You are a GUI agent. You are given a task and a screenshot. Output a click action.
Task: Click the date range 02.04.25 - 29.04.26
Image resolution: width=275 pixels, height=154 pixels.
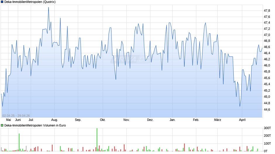16,116
